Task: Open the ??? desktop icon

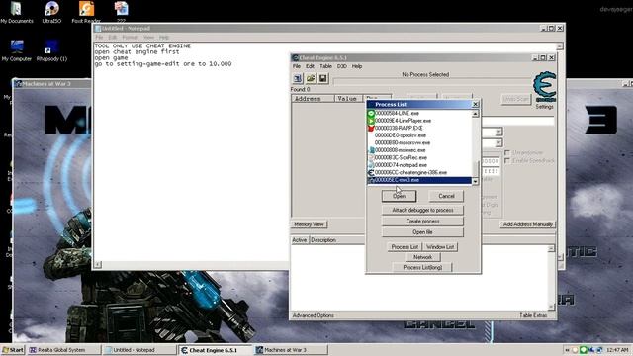Action: (121, 11)
